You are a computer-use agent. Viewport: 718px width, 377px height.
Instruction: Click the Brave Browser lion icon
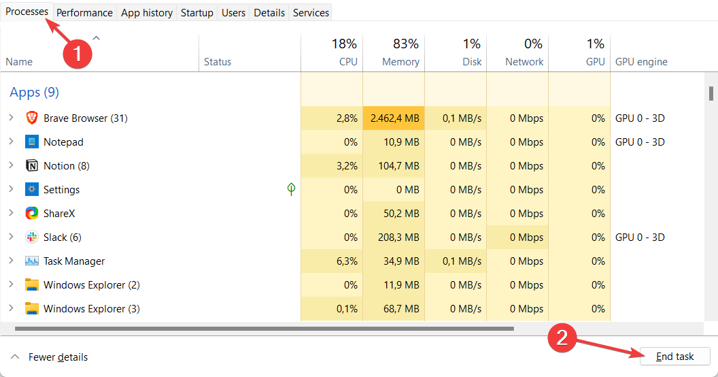31,118
